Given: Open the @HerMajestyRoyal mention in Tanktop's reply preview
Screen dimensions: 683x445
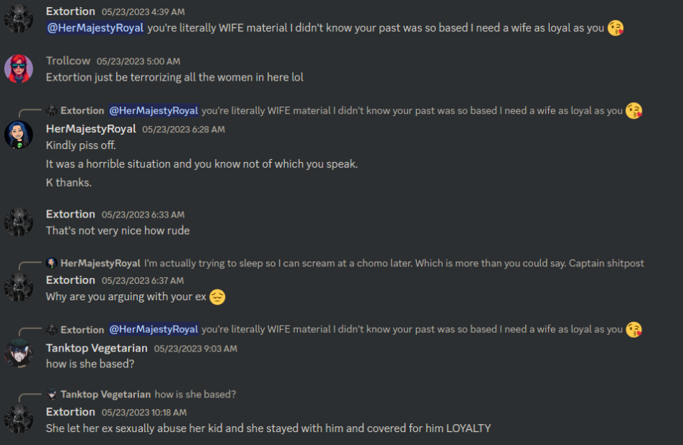Looking at the screenshot, I should (x=154, y=329).
